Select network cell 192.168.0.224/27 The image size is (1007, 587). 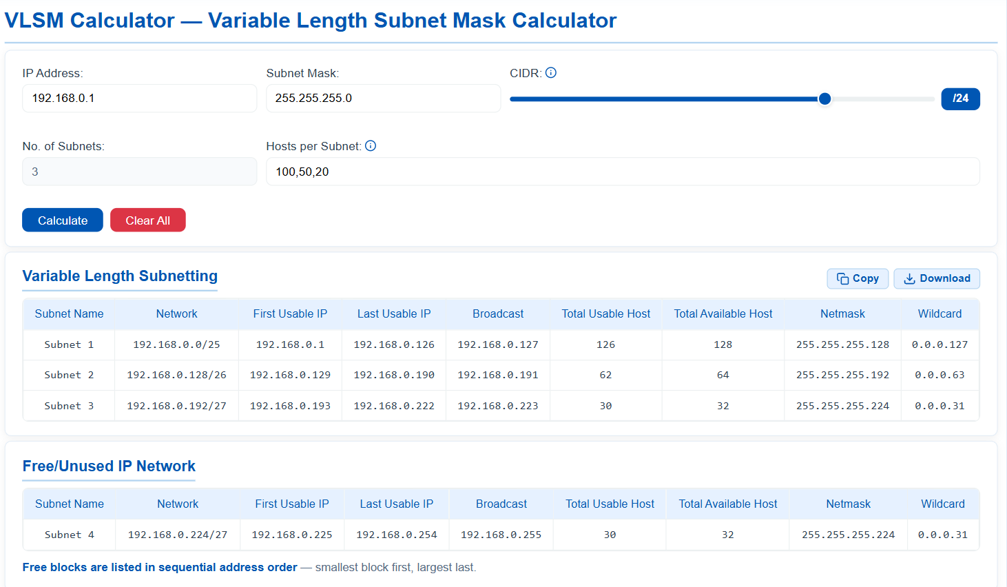click(x=178, y=535)
